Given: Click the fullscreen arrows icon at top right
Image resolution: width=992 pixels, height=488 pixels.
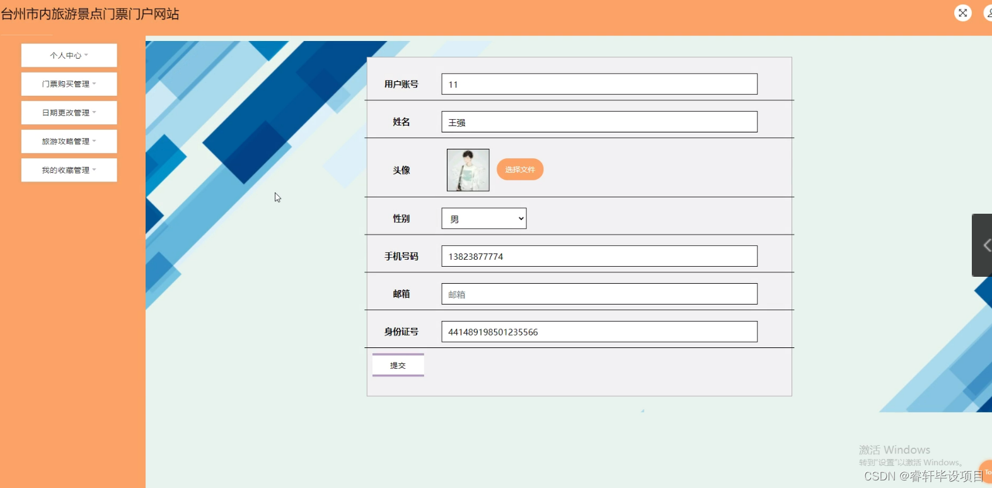Looking at the screenshot, I should [963, 13].
